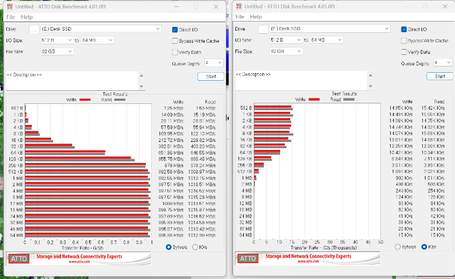Viewport: 455px width, 279px height.
Task: Click 'Transfer Rate - GB/s' axis label
Action: tap(82, 248)
